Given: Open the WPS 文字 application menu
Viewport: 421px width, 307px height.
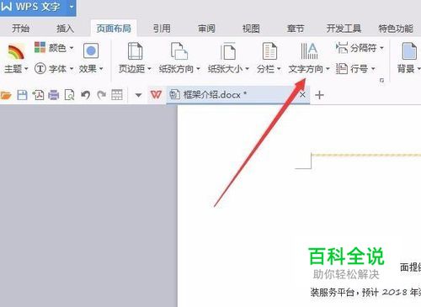Looking at the screenshot, I should pos(33,6).
